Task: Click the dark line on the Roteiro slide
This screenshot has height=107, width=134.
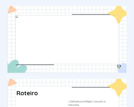Action: tap(91, 87)
